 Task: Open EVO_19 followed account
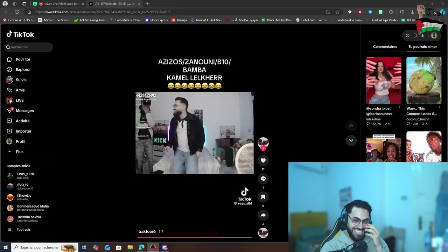tap(20, 187)
